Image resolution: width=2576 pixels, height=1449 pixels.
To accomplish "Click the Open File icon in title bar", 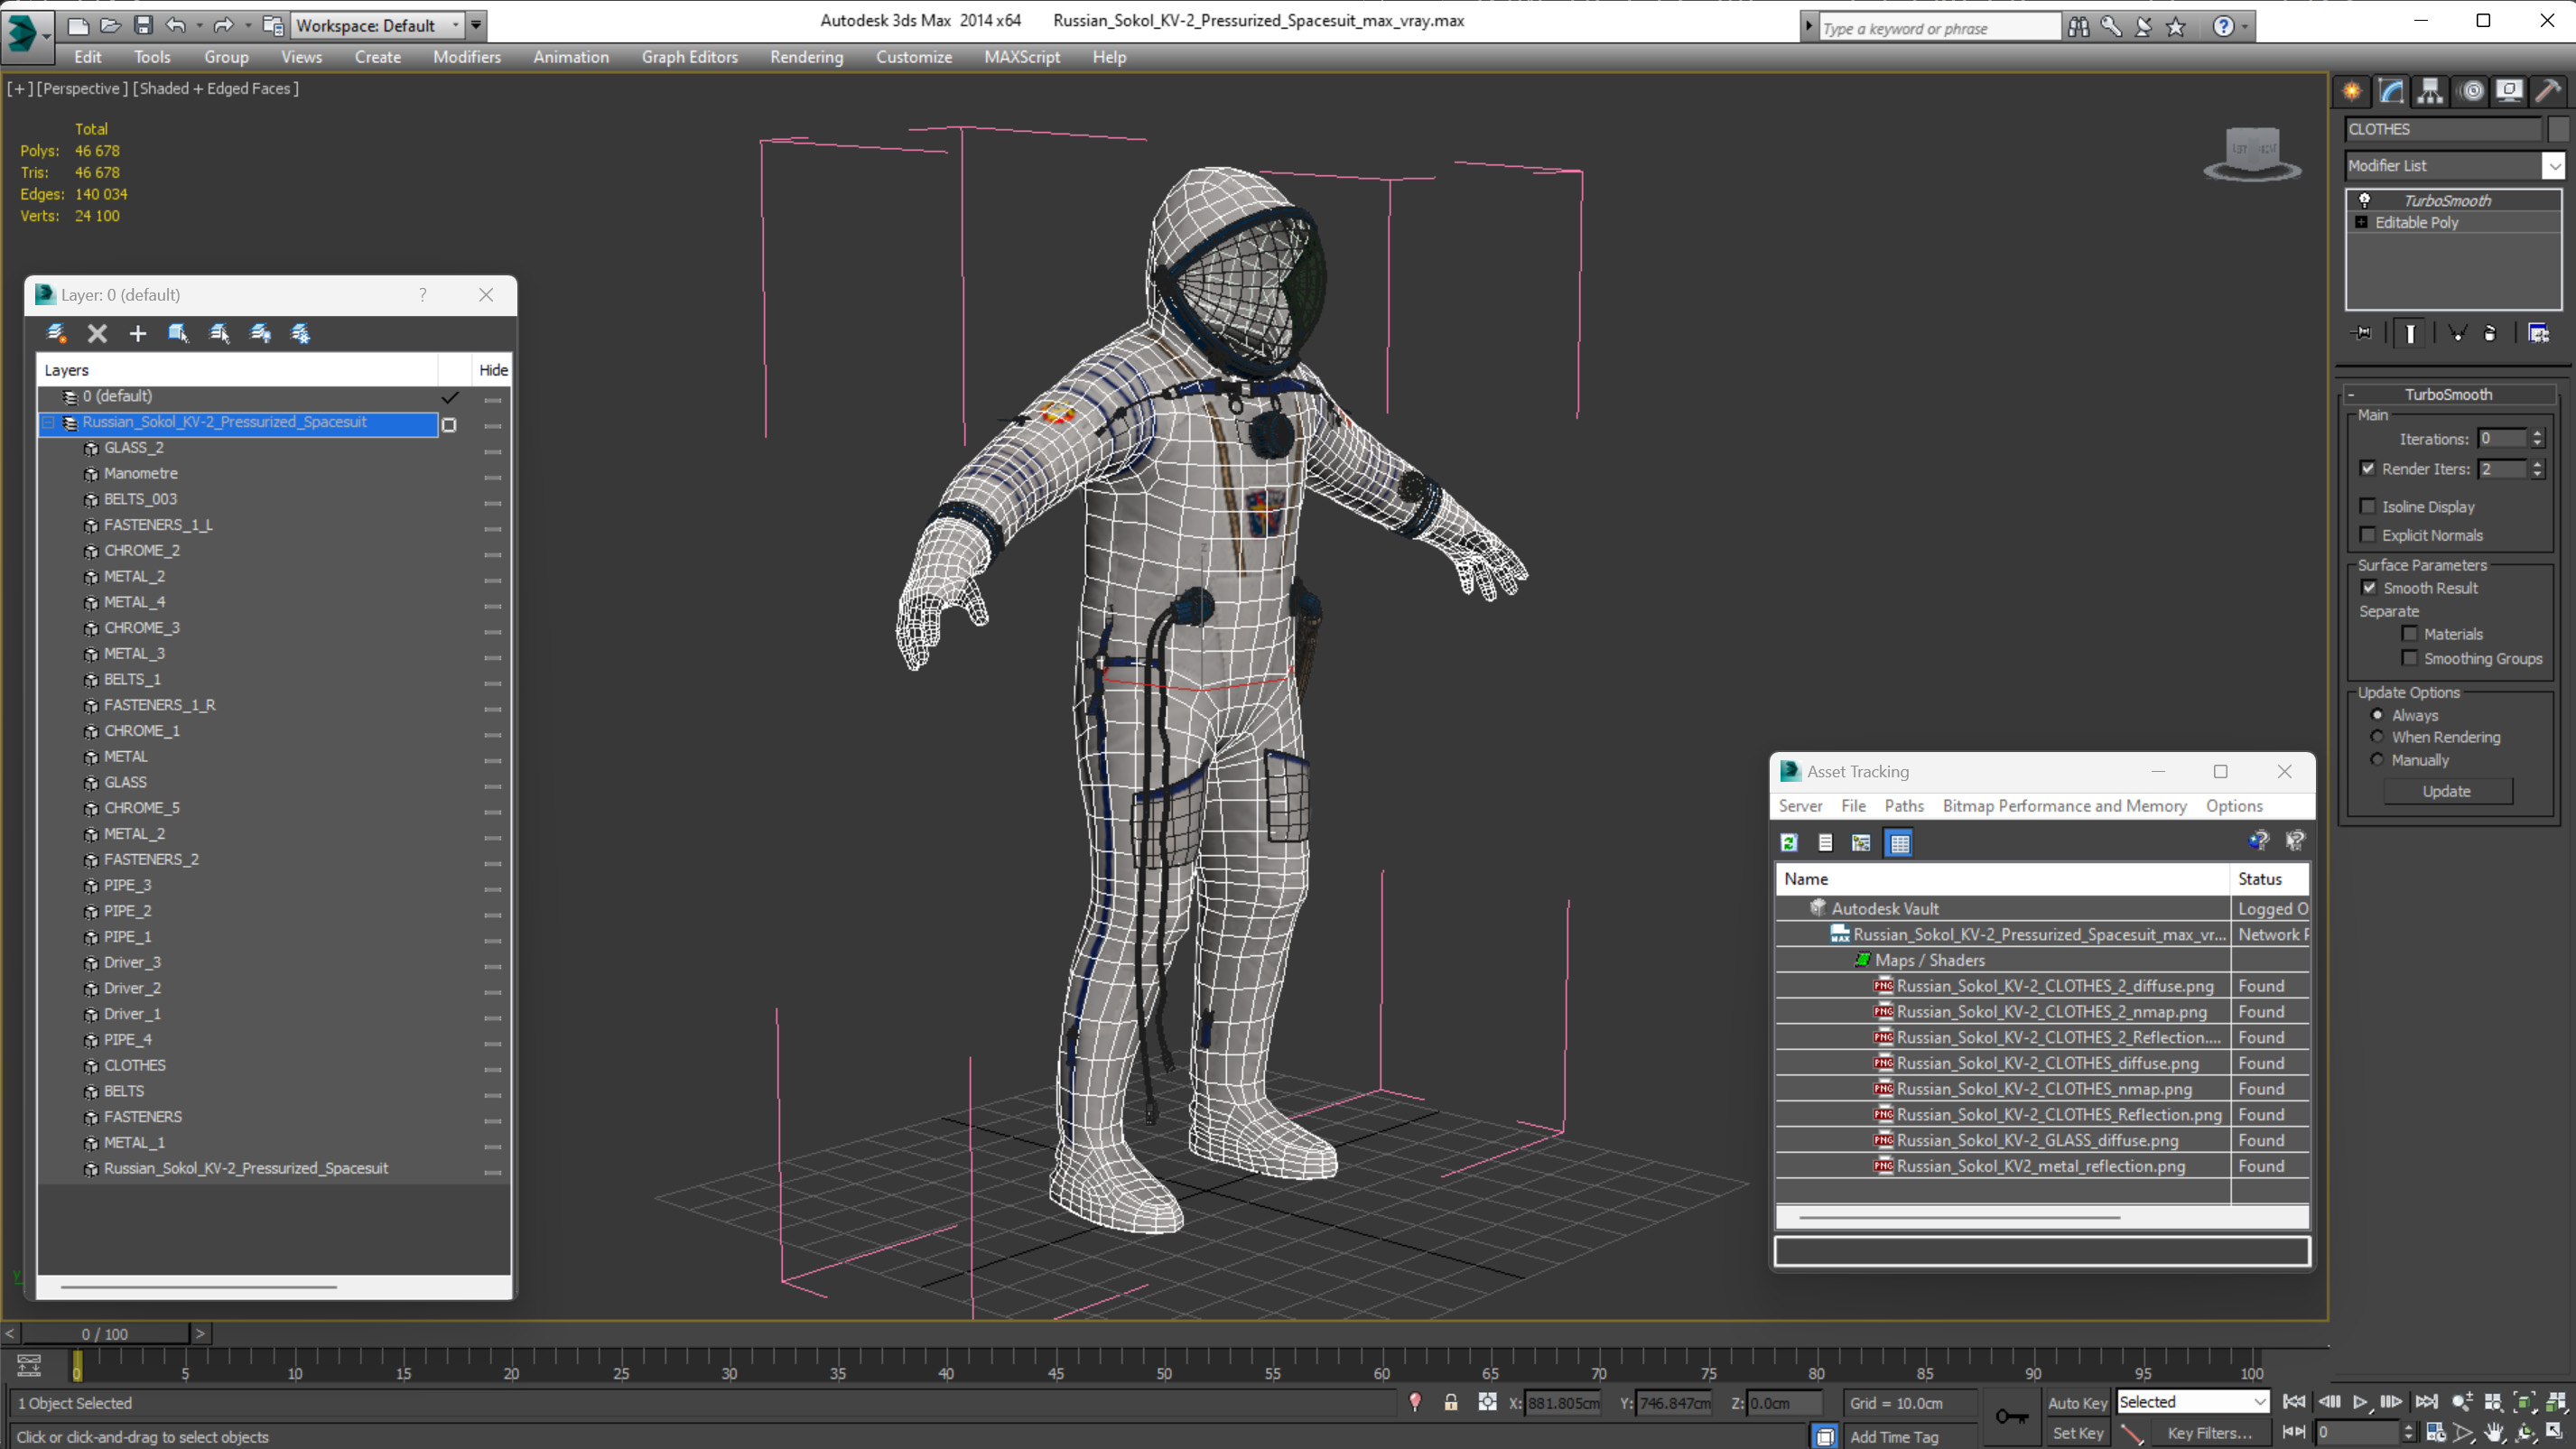I will pyautogui.click(x=110, y=25).
